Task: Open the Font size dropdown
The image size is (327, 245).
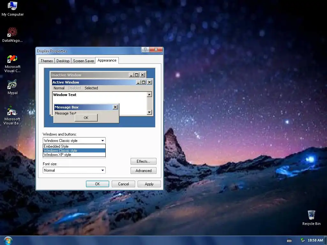Action: 74,170
